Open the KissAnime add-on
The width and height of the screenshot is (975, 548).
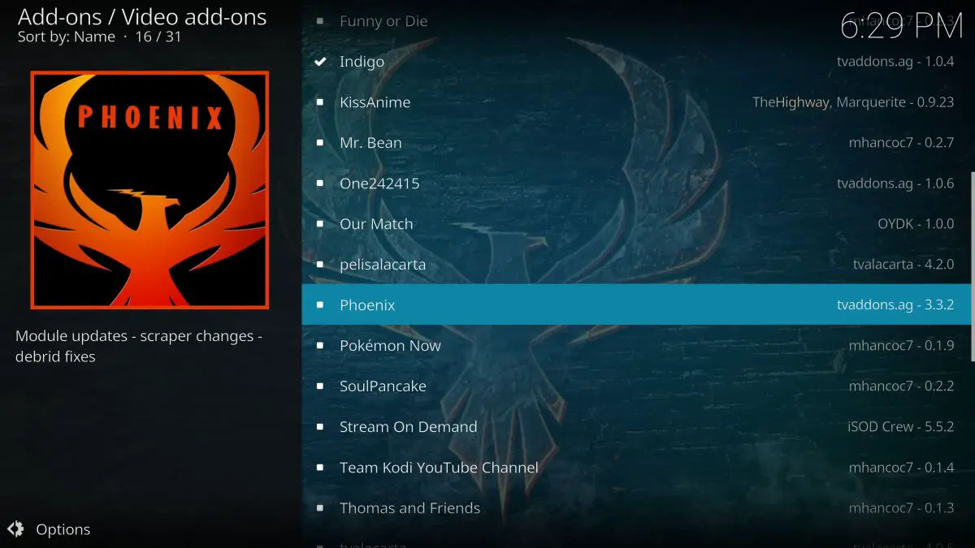[x=636, y=101]
